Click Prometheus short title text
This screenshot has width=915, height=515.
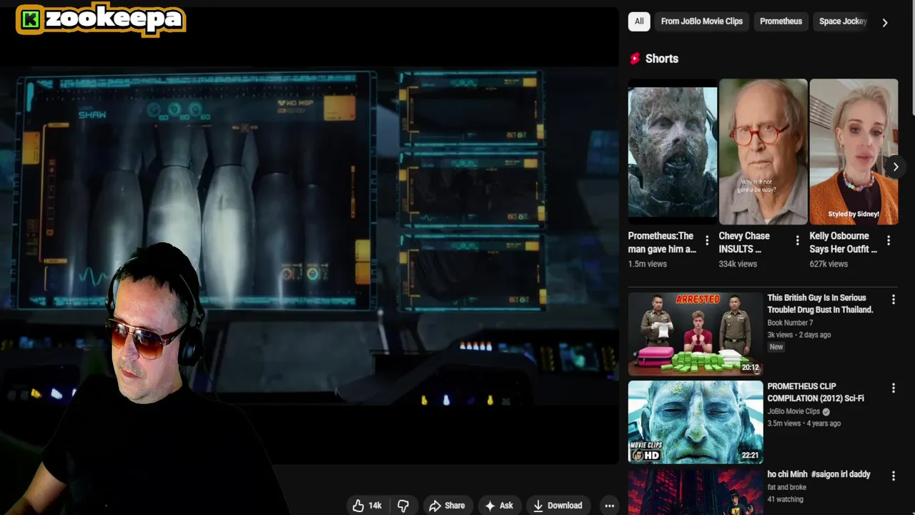pyautogui.click(x=662, y=242)
